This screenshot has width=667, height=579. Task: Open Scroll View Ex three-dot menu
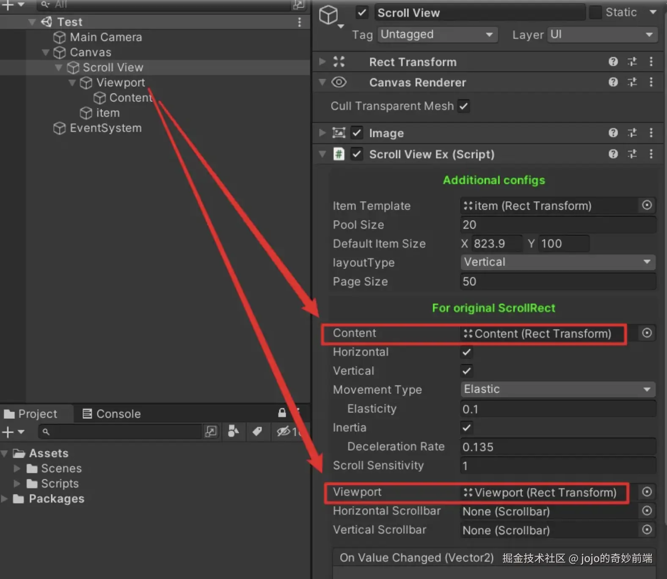651,154
